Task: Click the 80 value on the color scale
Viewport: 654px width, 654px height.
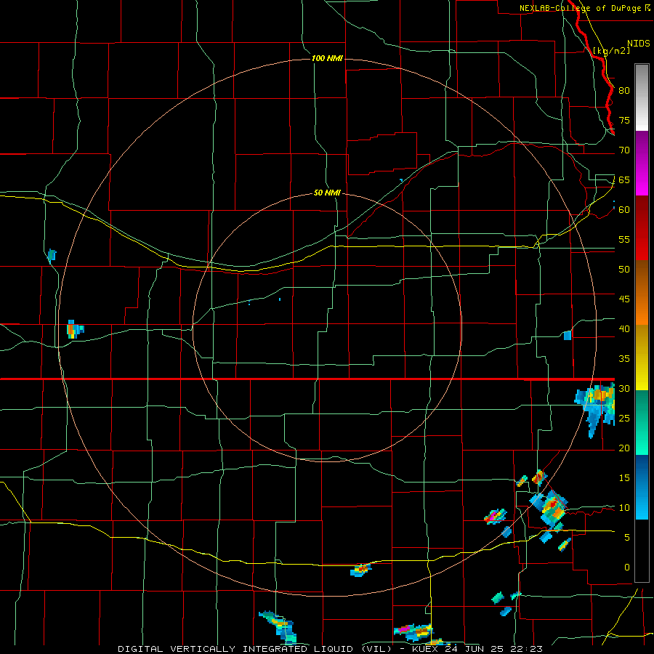Action: tap(624, 91)
